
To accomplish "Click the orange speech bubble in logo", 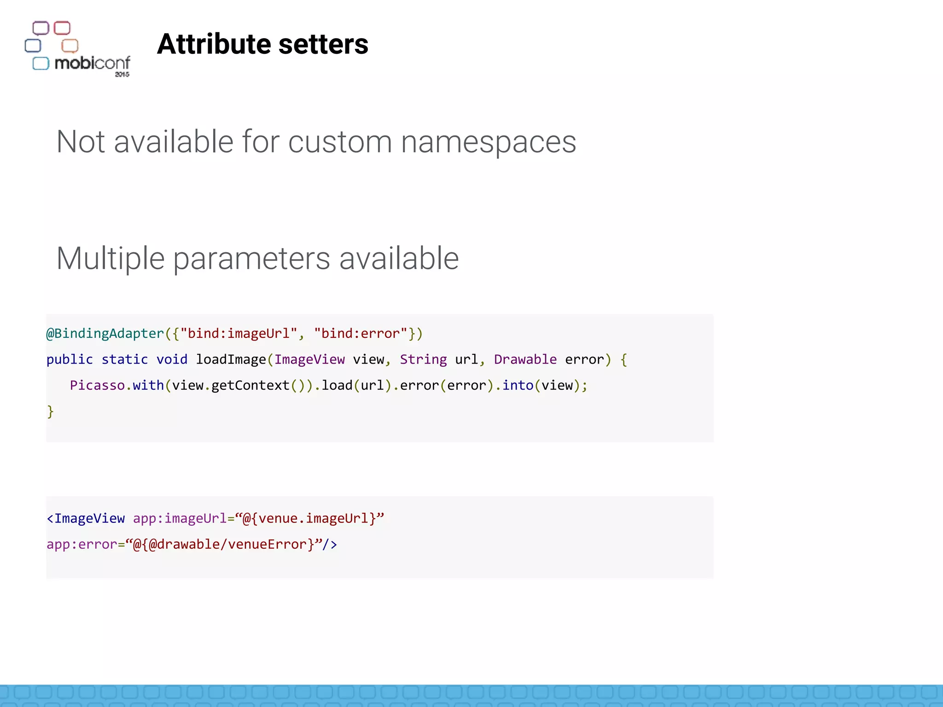I will point(70,46).
